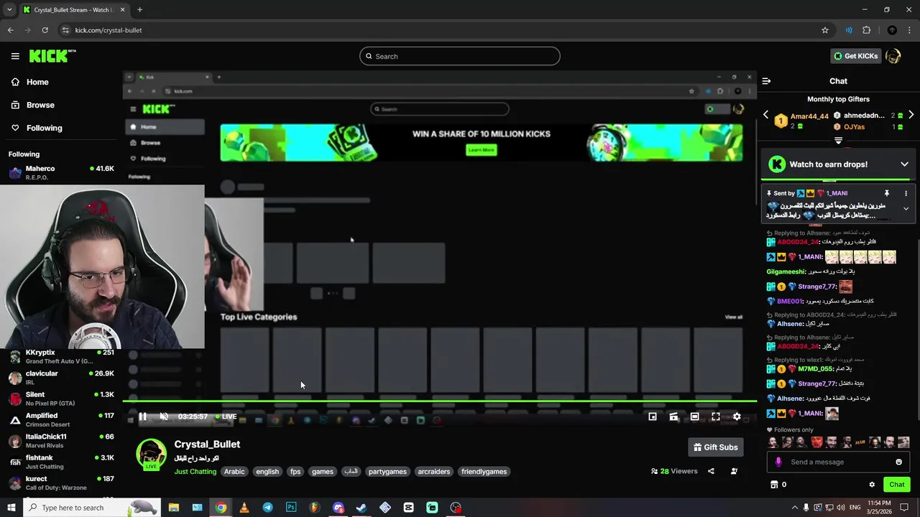
Task: Open Just Chatting category link
Action: tap(195, 472)
